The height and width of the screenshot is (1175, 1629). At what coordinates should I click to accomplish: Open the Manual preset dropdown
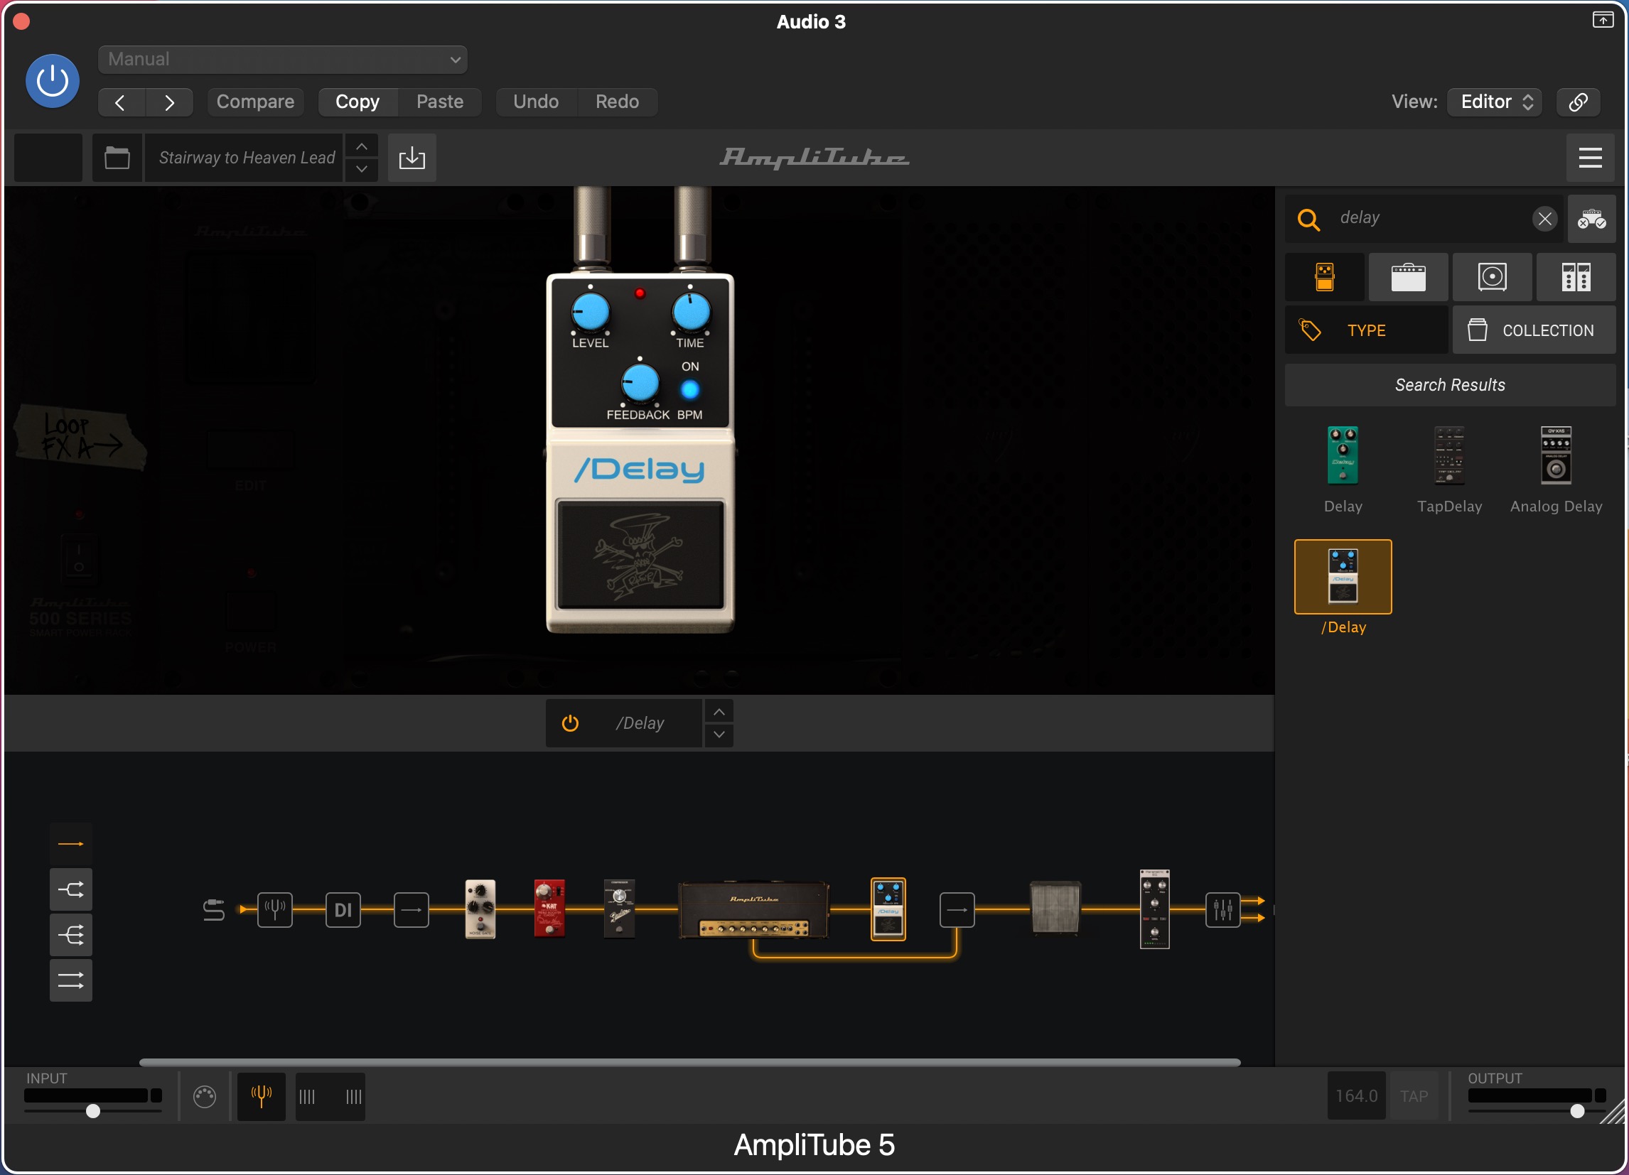click(282, 60)
